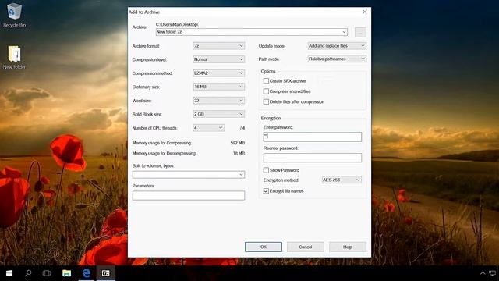Click the Cancel button

pos(306,247)
